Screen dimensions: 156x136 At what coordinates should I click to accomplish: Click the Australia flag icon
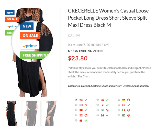click(x=81, y=120)
